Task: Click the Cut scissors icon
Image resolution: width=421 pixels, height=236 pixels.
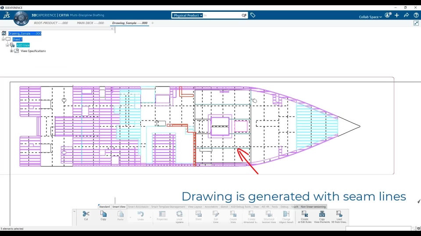Action: pyautogui.click(x=86, y=214)
